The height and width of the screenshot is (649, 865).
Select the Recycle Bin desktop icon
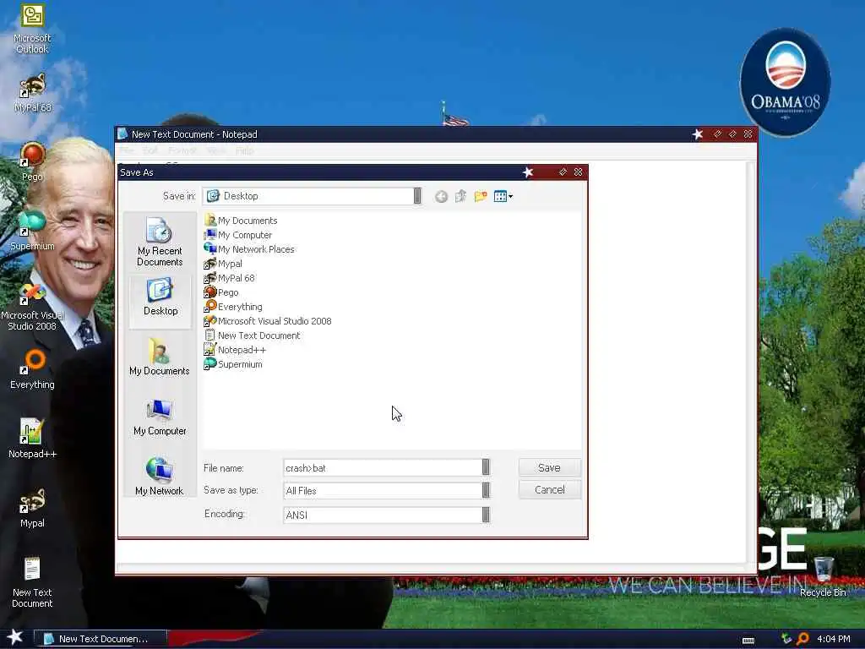(x=823, y=576)
